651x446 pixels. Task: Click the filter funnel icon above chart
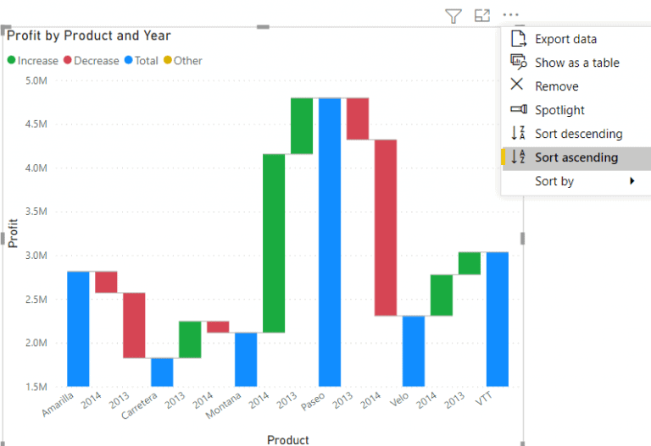(x=453, y=16)
